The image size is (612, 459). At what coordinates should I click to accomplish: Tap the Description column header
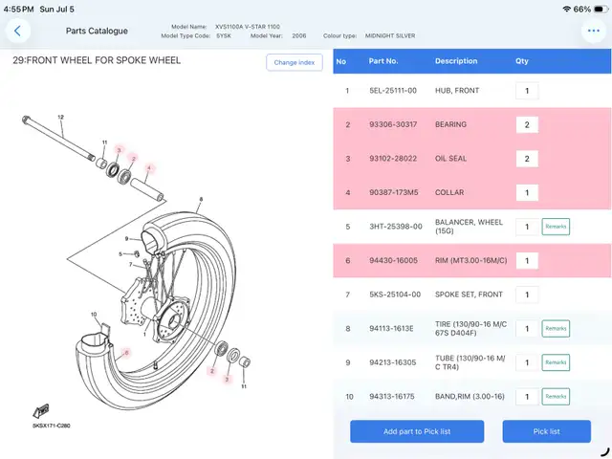coord(456,61)
